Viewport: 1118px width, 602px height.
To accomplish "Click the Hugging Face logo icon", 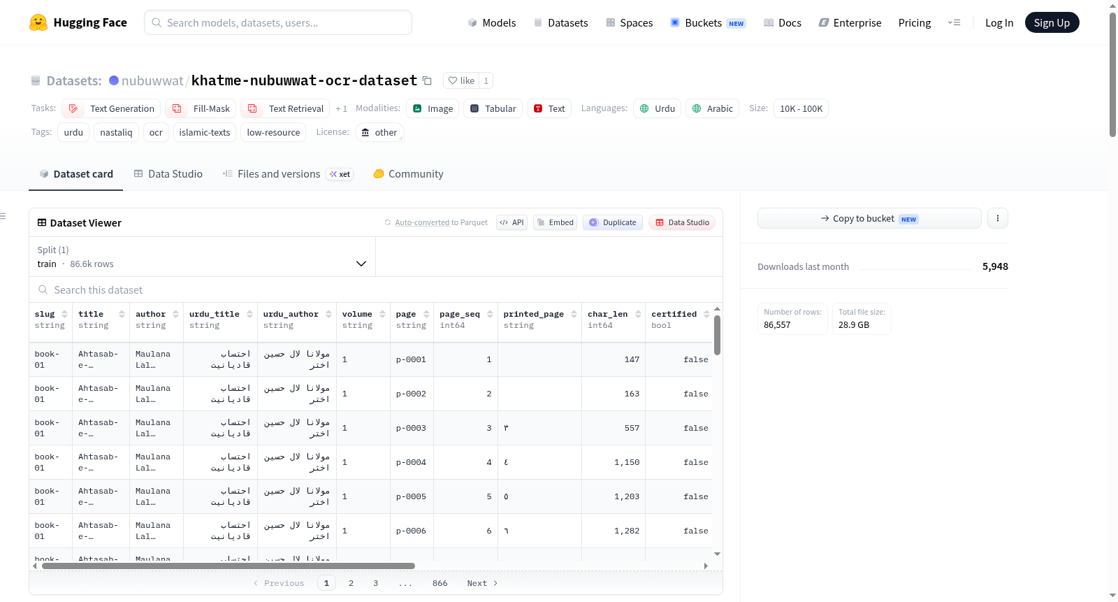I will pyautogui.click(x=38, y=22).
